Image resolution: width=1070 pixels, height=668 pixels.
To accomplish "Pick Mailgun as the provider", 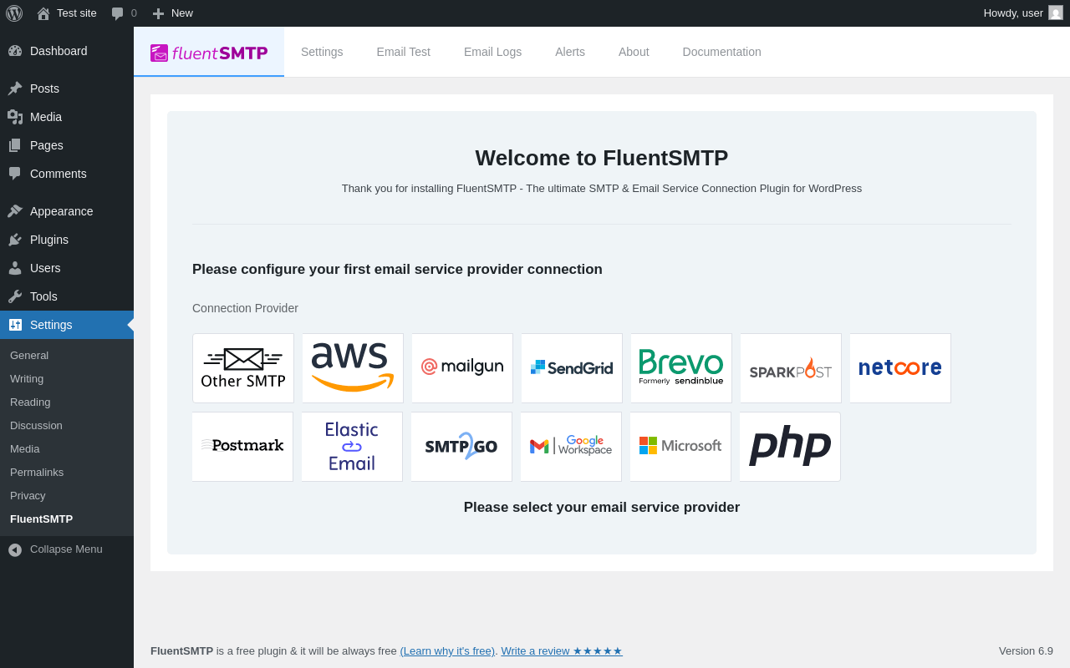I will [462, 368].
